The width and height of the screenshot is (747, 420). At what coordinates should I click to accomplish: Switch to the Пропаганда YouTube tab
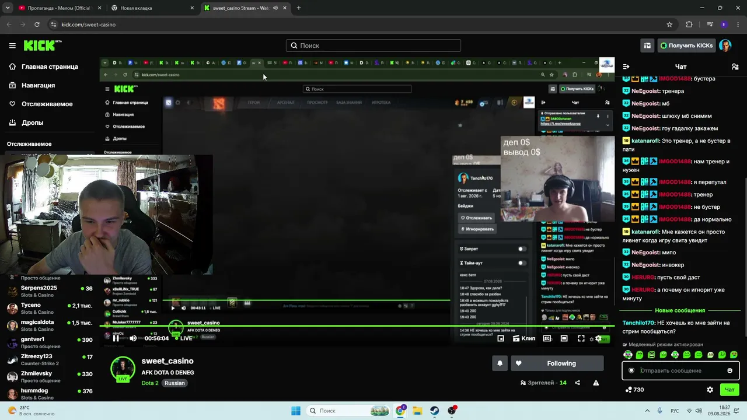coord(58,8)
